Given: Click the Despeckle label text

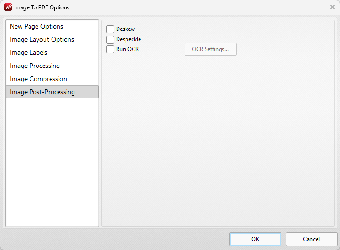Looking at the screenshot, I should tap(129, 39).
